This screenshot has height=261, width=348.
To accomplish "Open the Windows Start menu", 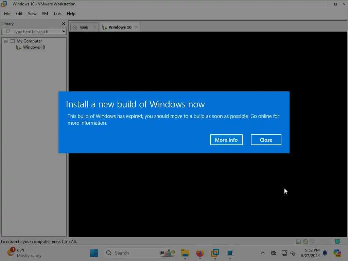I will [x=94, y=253].
